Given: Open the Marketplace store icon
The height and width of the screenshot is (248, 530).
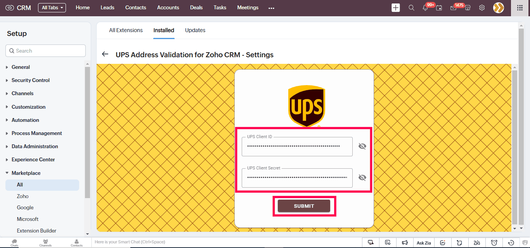Looking at the screenshot, I should click(468, 8).
